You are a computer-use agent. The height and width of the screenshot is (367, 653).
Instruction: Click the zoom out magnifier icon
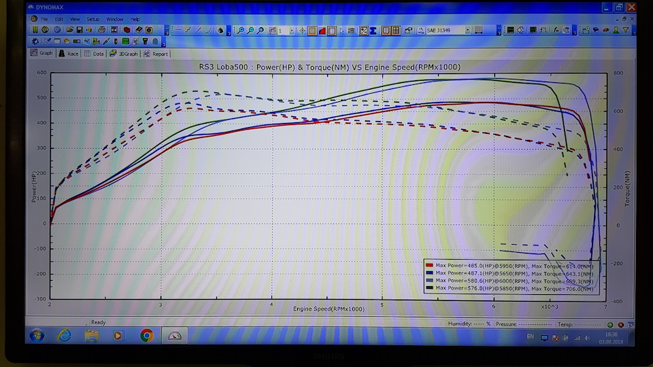click(251, 30)
